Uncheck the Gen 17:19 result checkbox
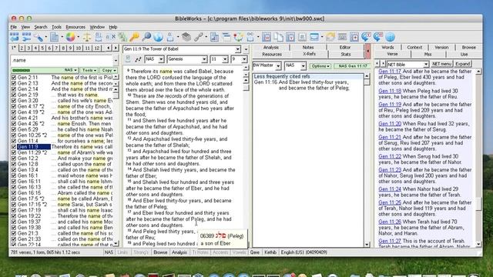Screen dimensions: 493x277 click(14, 210)
